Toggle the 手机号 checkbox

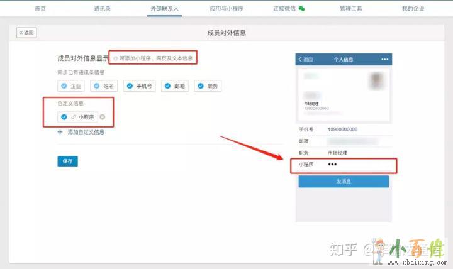pyautogui.click(x=130, y=86)
